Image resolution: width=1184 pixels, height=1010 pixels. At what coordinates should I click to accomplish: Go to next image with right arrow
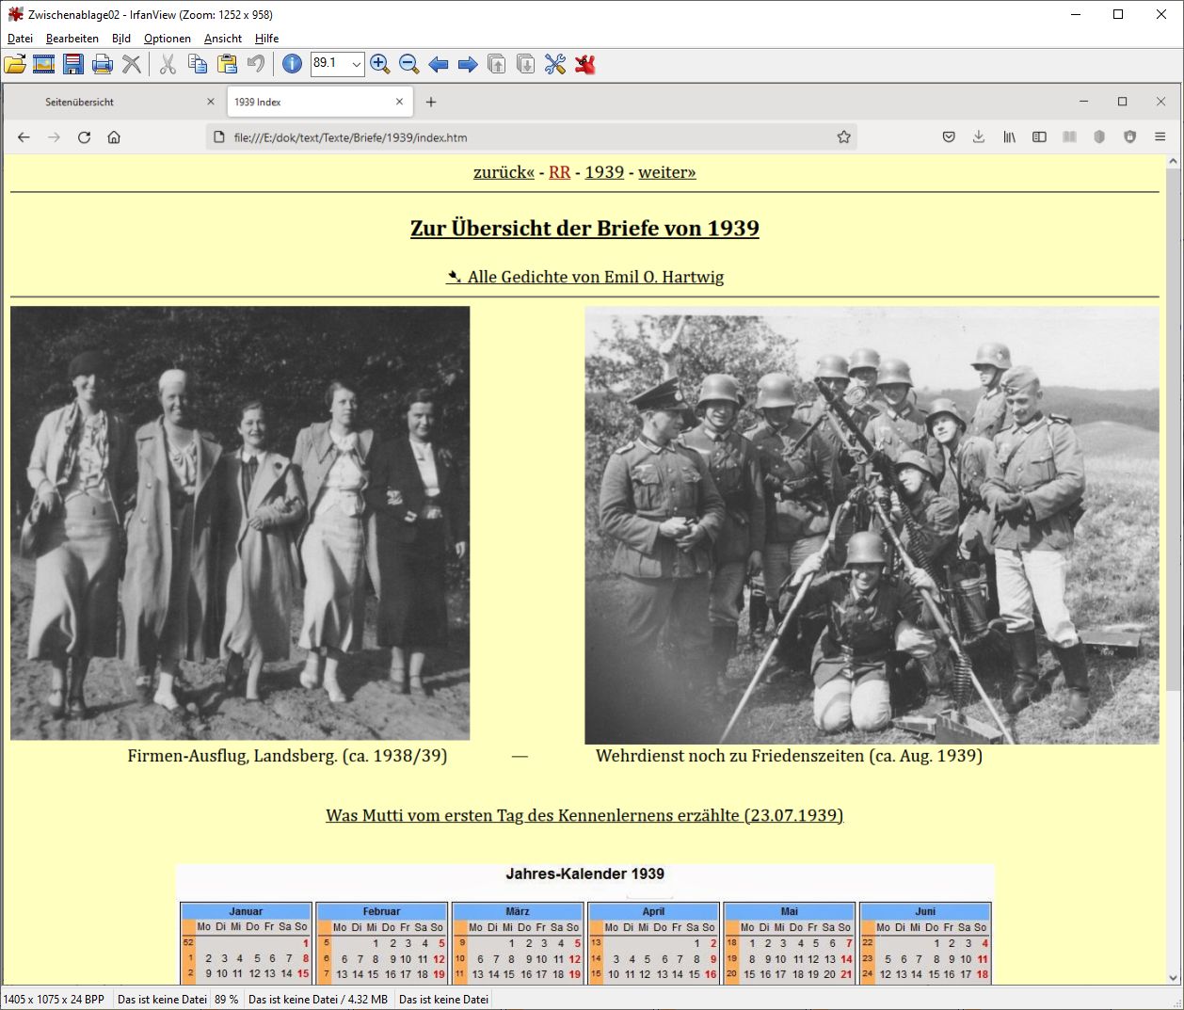467,64
